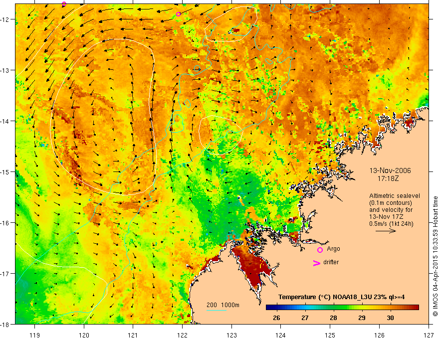The image size is (439, 339).
Task: Click the green section of colorbar above 28
Action: (x=333, y=308)
